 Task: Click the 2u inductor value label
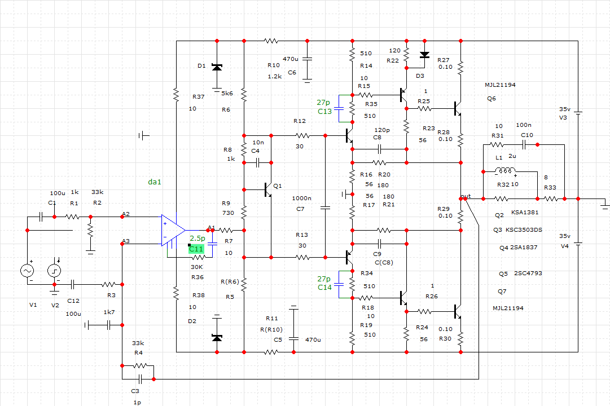point(512,156)
